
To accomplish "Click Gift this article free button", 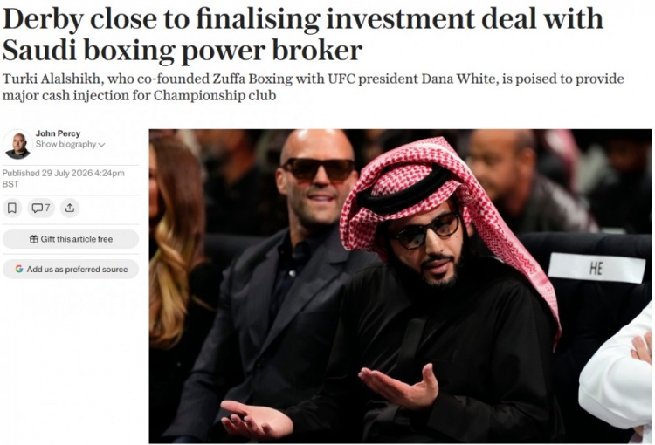I will pyautogui.click(x=71, y=239).
